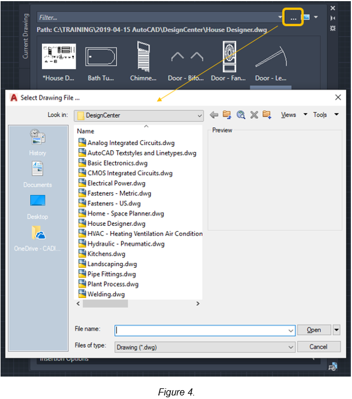Click the Create New Folder icon

click(267, 115)
